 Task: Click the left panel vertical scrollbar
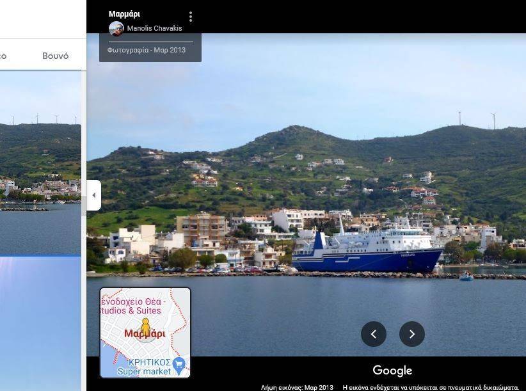click(84, 205)
